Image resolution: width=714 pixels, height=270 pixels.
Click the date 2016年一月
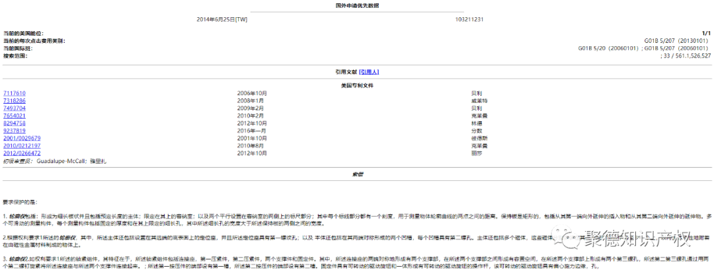click(252, 131)
